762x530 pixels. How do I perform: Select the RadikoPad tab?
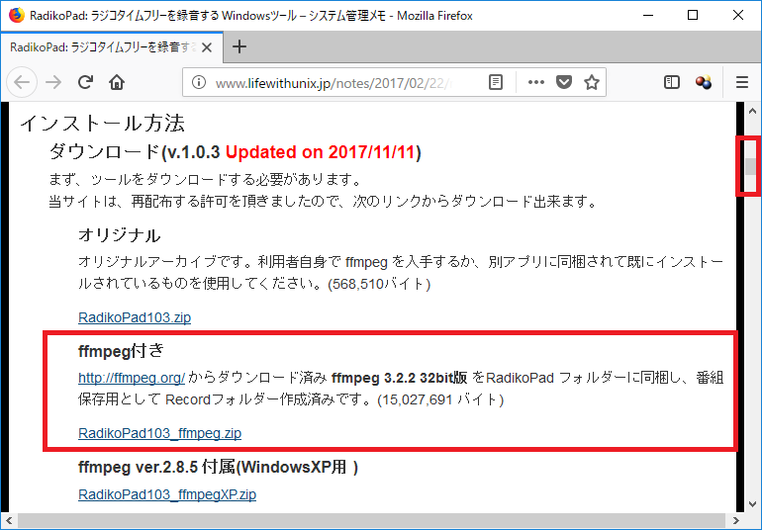(112, 47)
